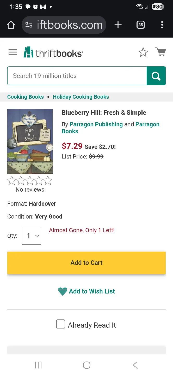Open the browser three-dot menu
The width and height of the screenshot is (173, 376).
[162, 25]
